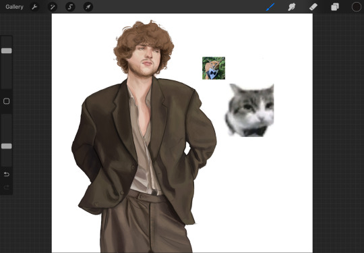Undo the last action with the arrow
364x253 pixels.
click(7, 174)
